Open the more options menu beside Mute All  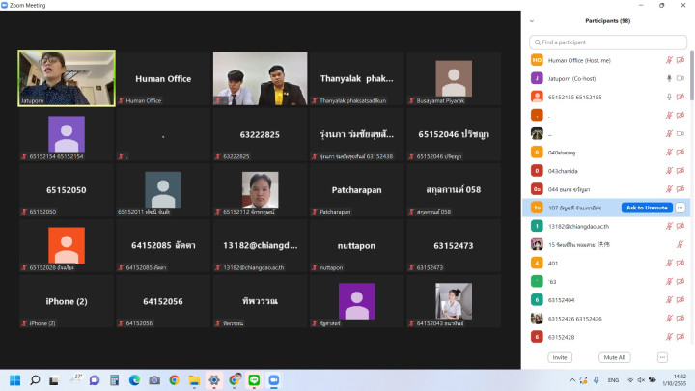pyautogui.click(x=662, y=357)
